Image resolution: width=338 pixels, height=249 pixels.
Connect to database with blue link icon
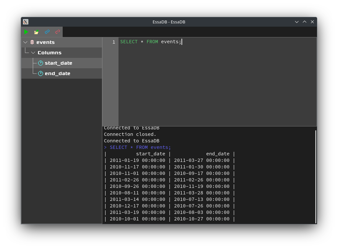47,32
